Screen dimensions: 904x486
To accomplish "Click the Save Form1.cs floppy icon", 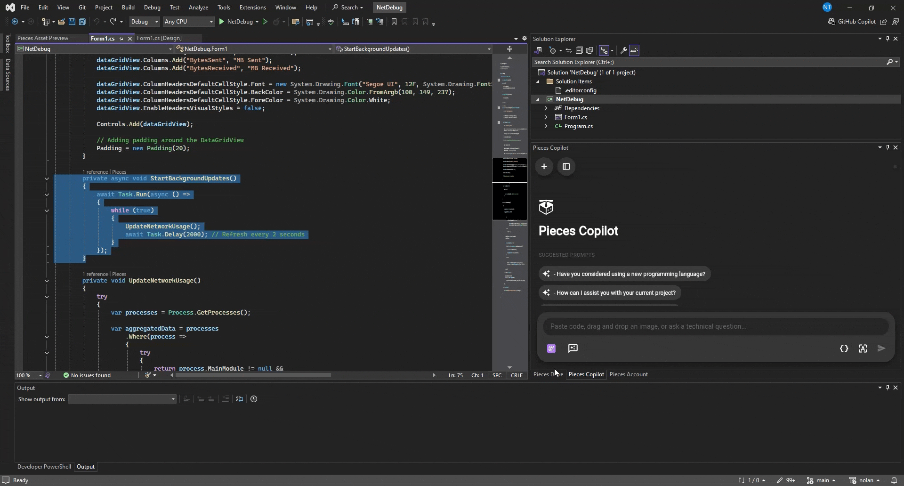I will tap(72, 22).
